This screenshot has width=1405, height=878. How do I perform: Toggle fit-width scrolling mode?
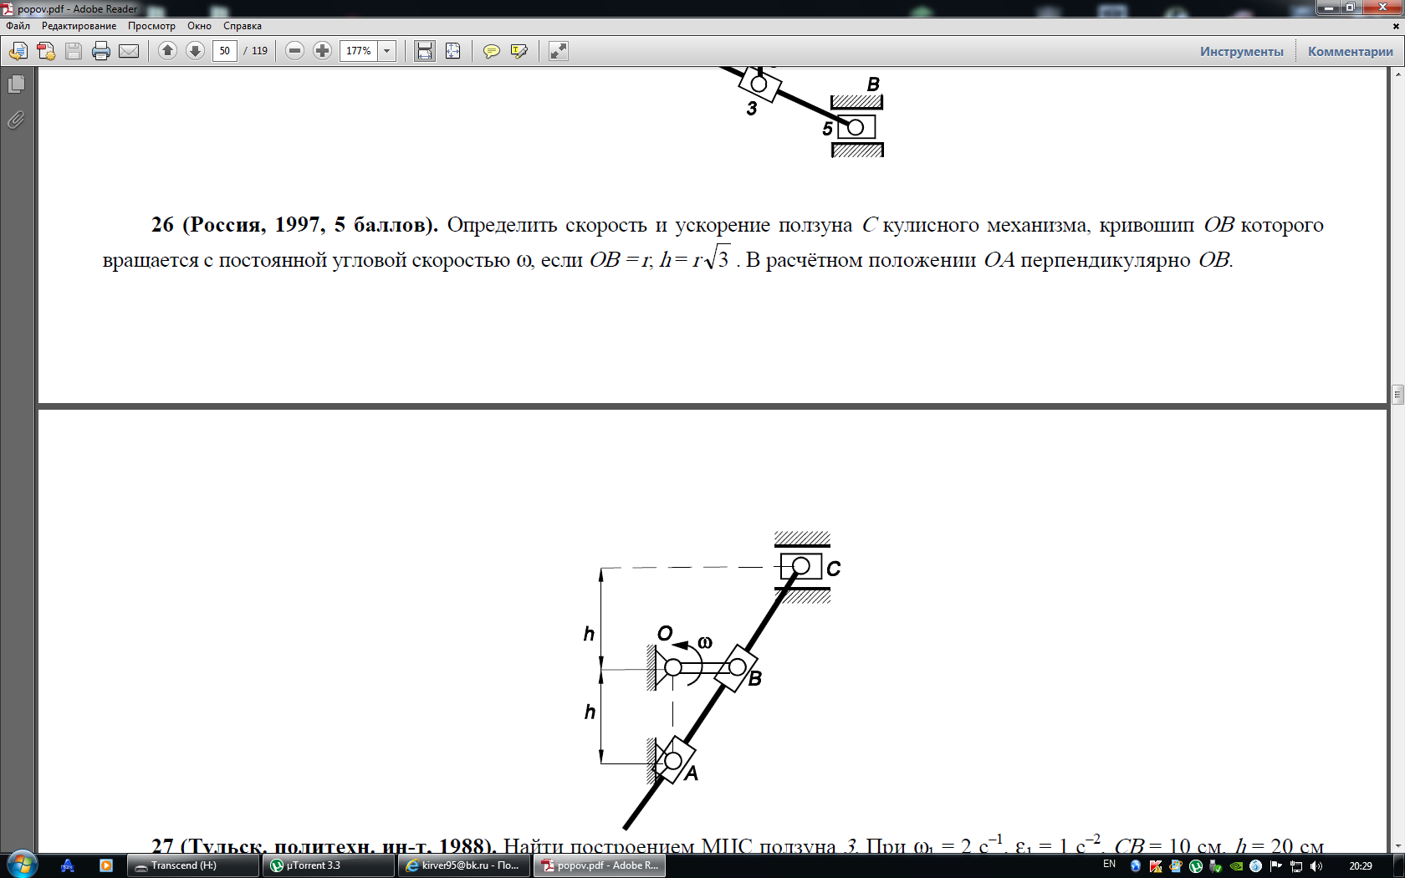[425, 51]
